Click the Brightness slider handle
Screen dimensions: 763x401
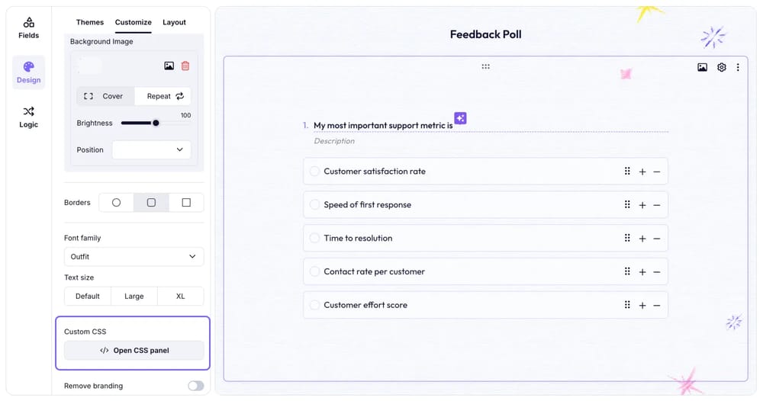tap(156, 123)
